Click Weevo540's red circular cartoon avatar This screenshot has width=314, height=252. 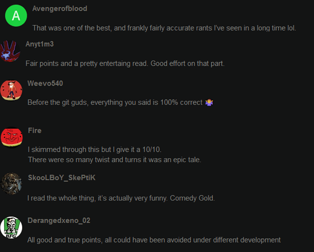click(x=11, y=90)
